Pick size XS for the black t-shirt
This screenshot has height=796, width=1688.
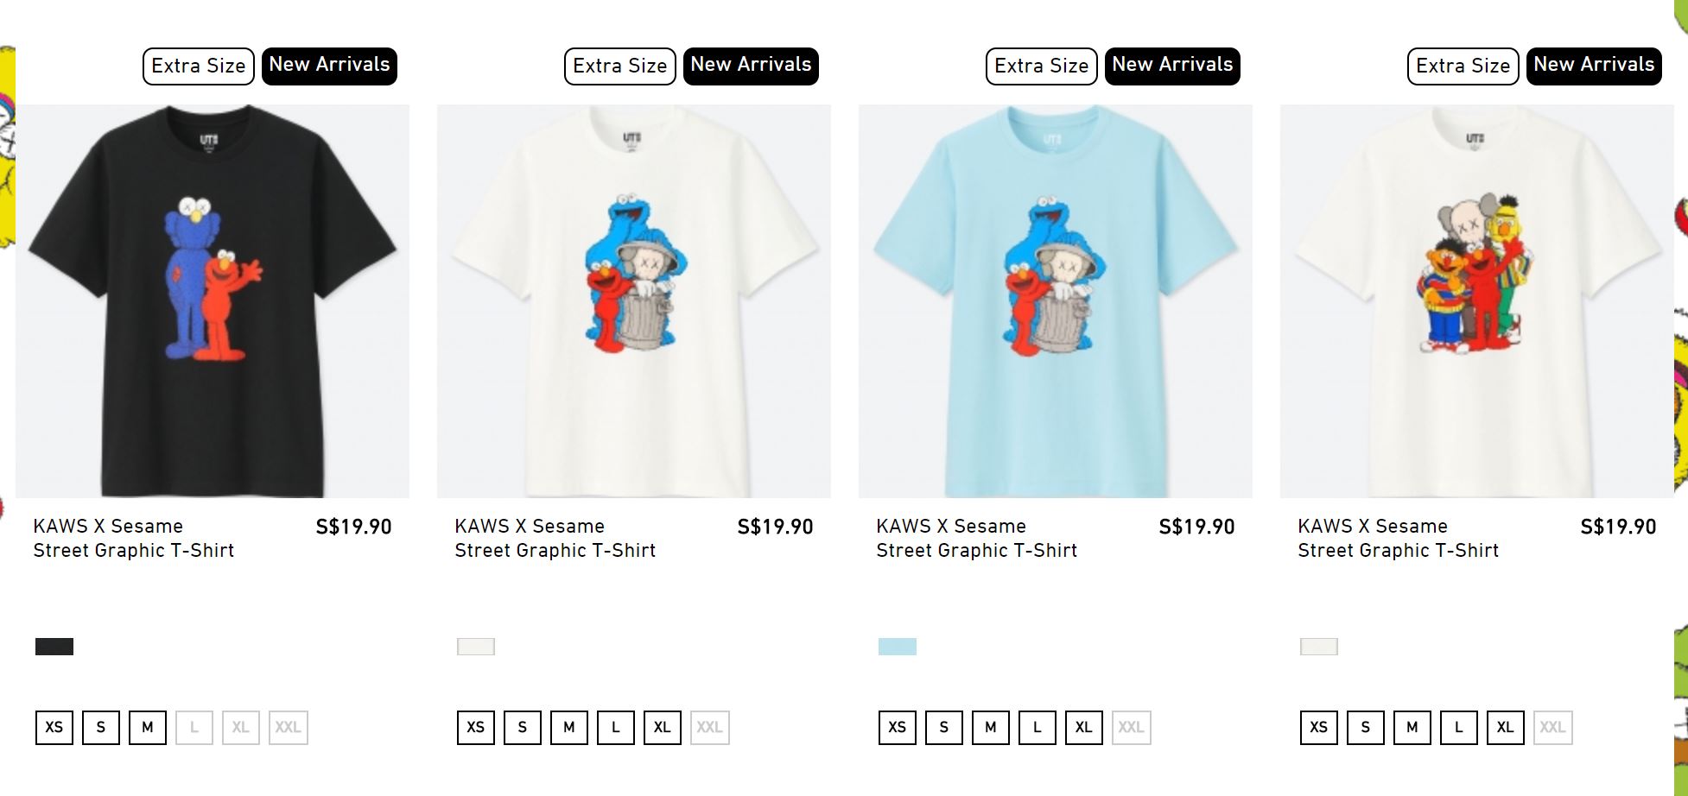click(x=54, y=727)
